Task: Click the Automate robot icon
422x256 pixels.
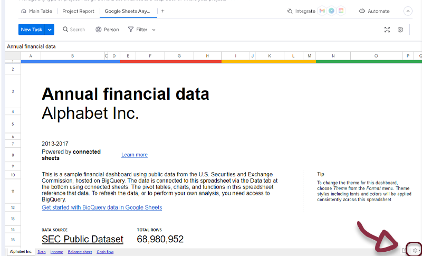Action: (362, 11)
